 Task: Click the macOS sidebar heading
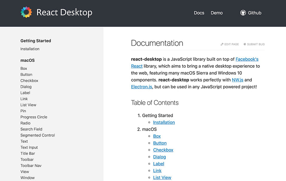[28, 60]
